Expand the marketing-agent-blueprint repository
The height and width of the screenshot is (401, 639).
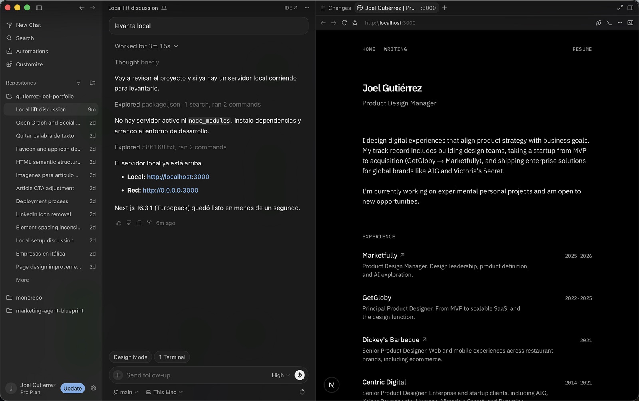click(51, 311)
